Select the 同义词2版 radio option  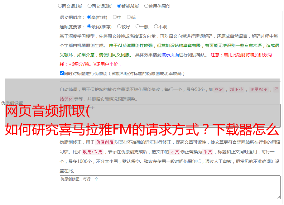tap(89, 6)
